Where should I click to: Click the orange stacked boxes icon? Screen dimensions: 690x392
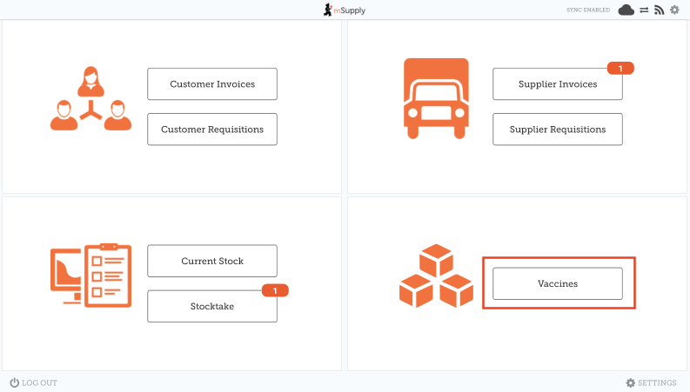(436, 277)
